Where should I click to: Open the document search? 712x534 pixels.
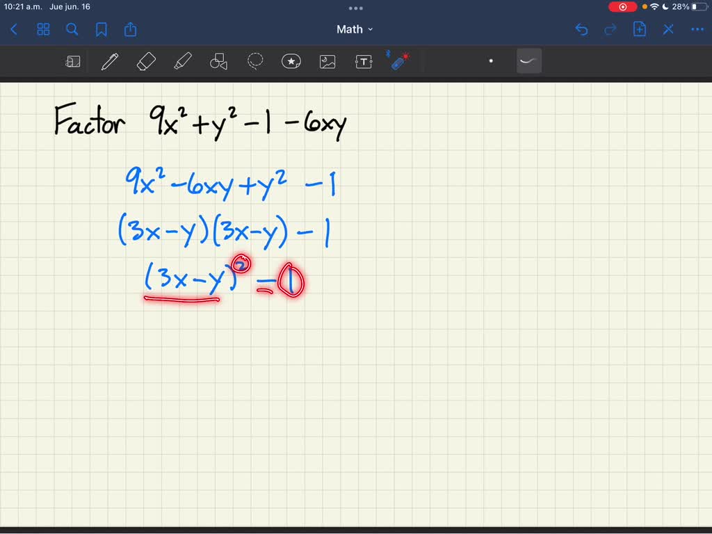72,29
